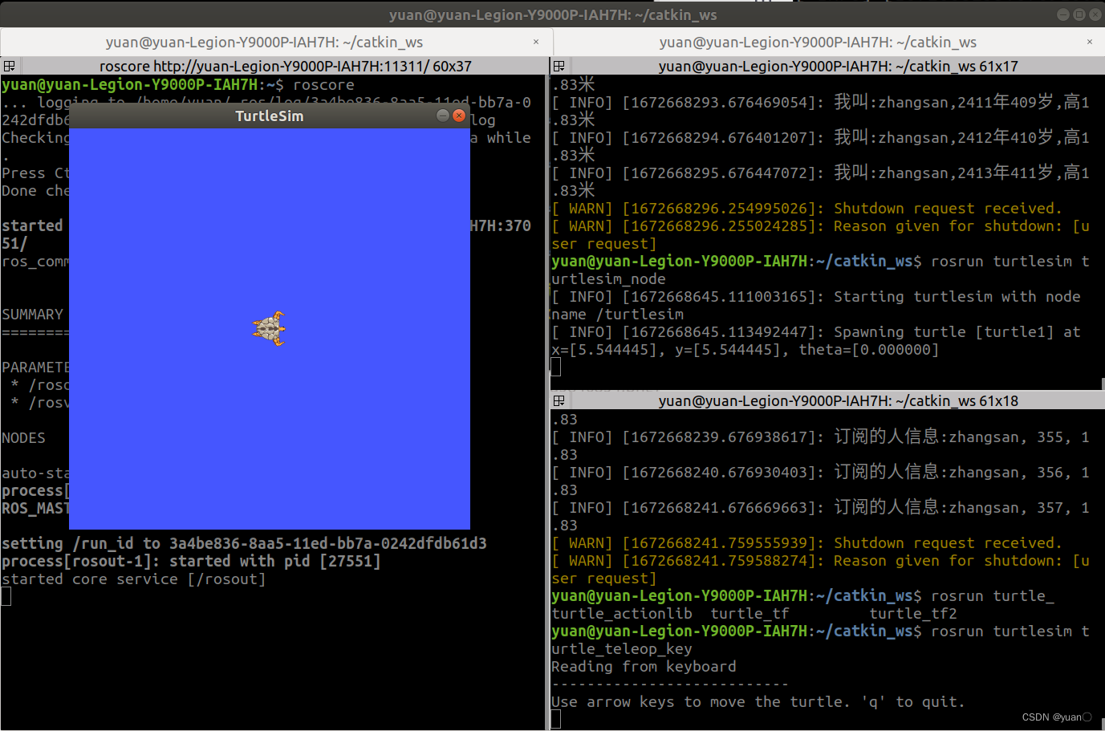1105x731 pixels.
Task: Close the TurtleSim window
Action: click(459, 116)
